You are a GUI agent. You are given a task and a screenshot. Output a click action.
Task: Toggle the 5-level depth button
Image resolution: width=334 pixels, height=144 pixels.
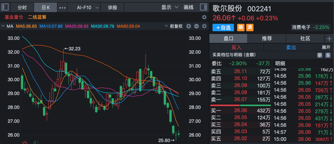[328, 55]
